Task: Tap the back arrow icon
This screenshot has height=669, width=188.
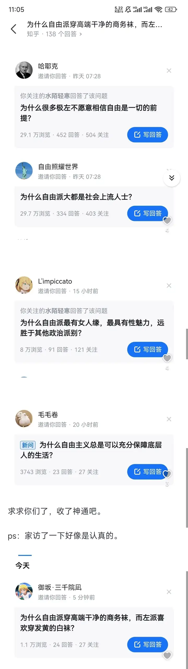Action: (14, 29)
